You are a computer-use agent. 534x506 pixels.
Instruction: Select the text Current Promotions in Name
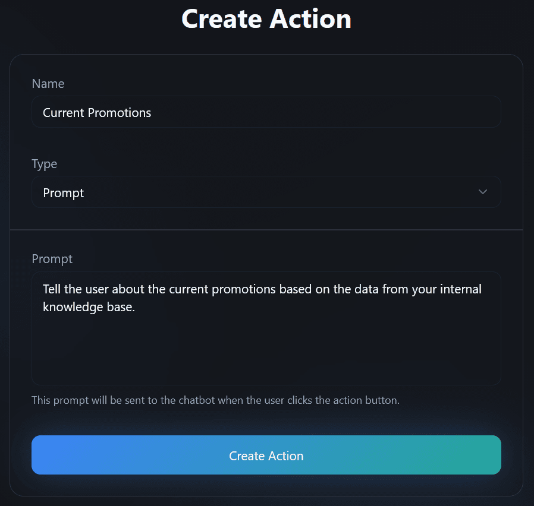pyautogui.click(x=97, y=112)
